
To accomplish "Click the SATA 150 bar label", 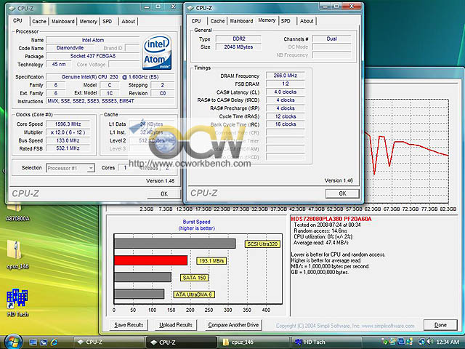I will tap(194, 278).
